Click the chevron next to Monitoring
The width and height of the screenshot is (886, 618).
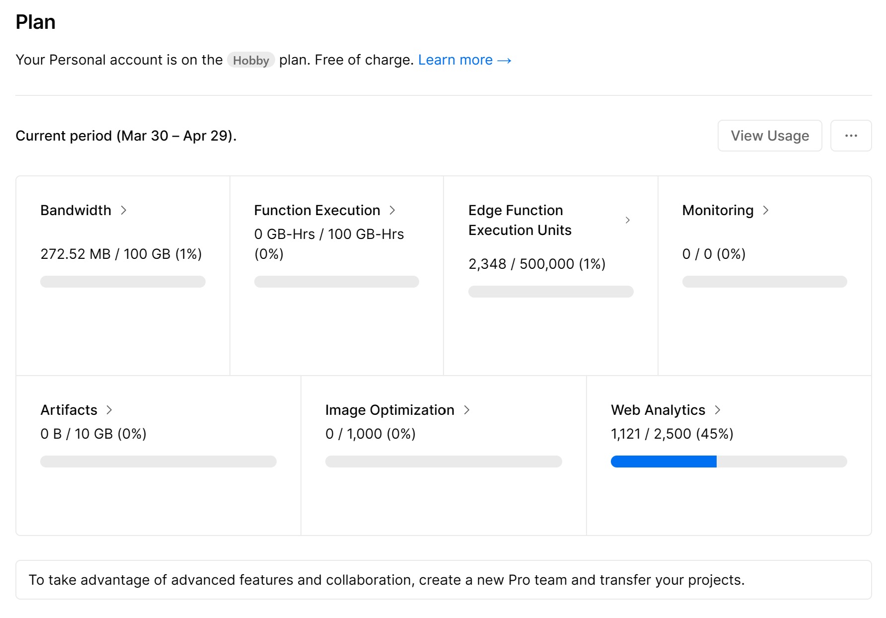pos(766,210)
